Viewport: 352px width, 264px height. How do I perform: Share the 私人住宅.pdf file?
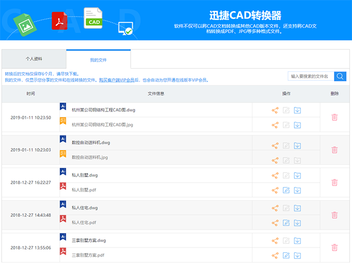pos(275,223)
